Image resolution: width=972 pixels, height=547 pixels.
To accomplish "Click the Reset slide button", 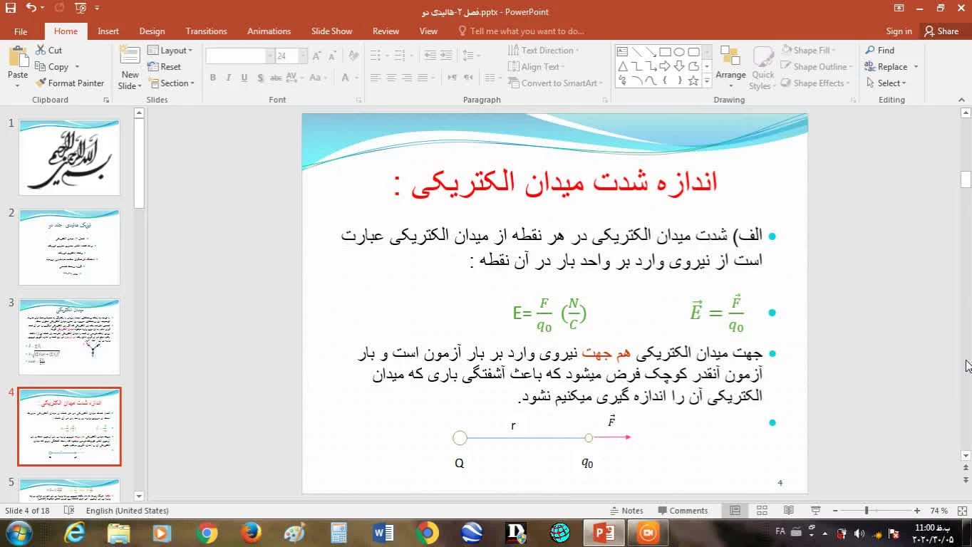I will (x=165, y=67).
